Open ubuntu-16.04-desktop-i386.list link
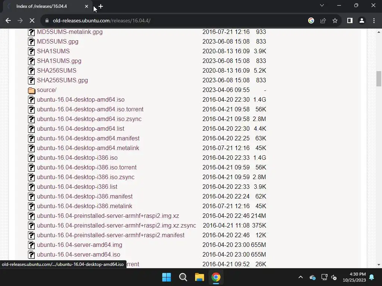382x286 pixels. (x=77, y=187)
